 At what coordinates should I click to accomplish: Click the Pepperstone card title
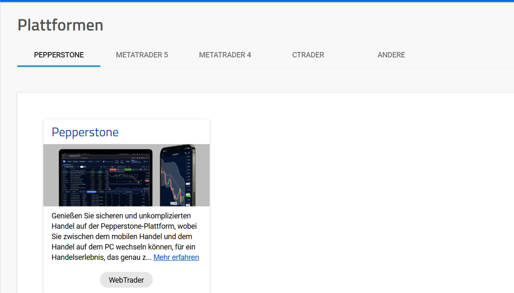point(85,132)
